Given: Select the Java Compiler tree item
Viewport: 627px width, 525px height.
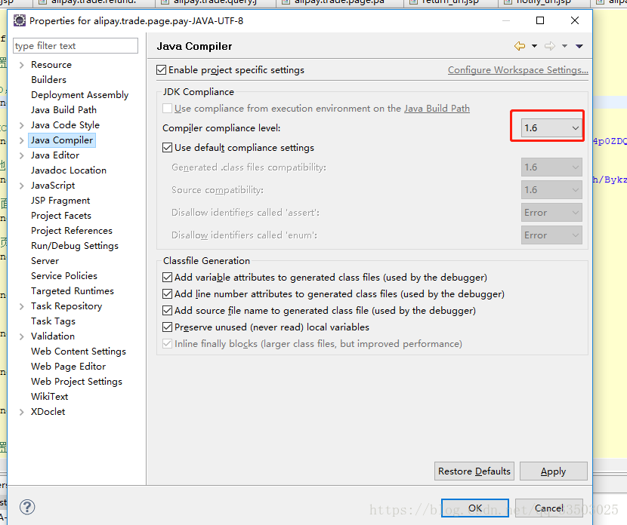Looking at the screenshot, I should pyautogui.click(x=62, y=140).
